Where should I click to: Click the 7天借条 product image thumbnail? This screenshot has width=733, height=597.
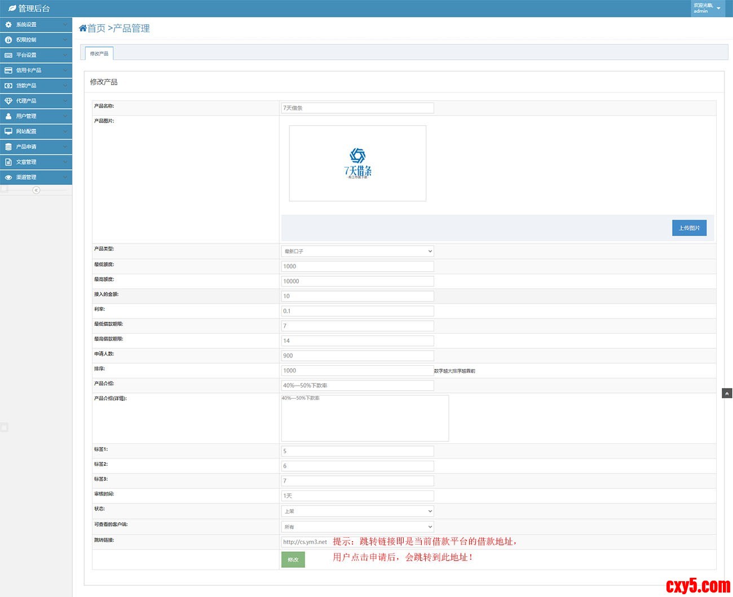pyautogui.click(x=357, y=163)
